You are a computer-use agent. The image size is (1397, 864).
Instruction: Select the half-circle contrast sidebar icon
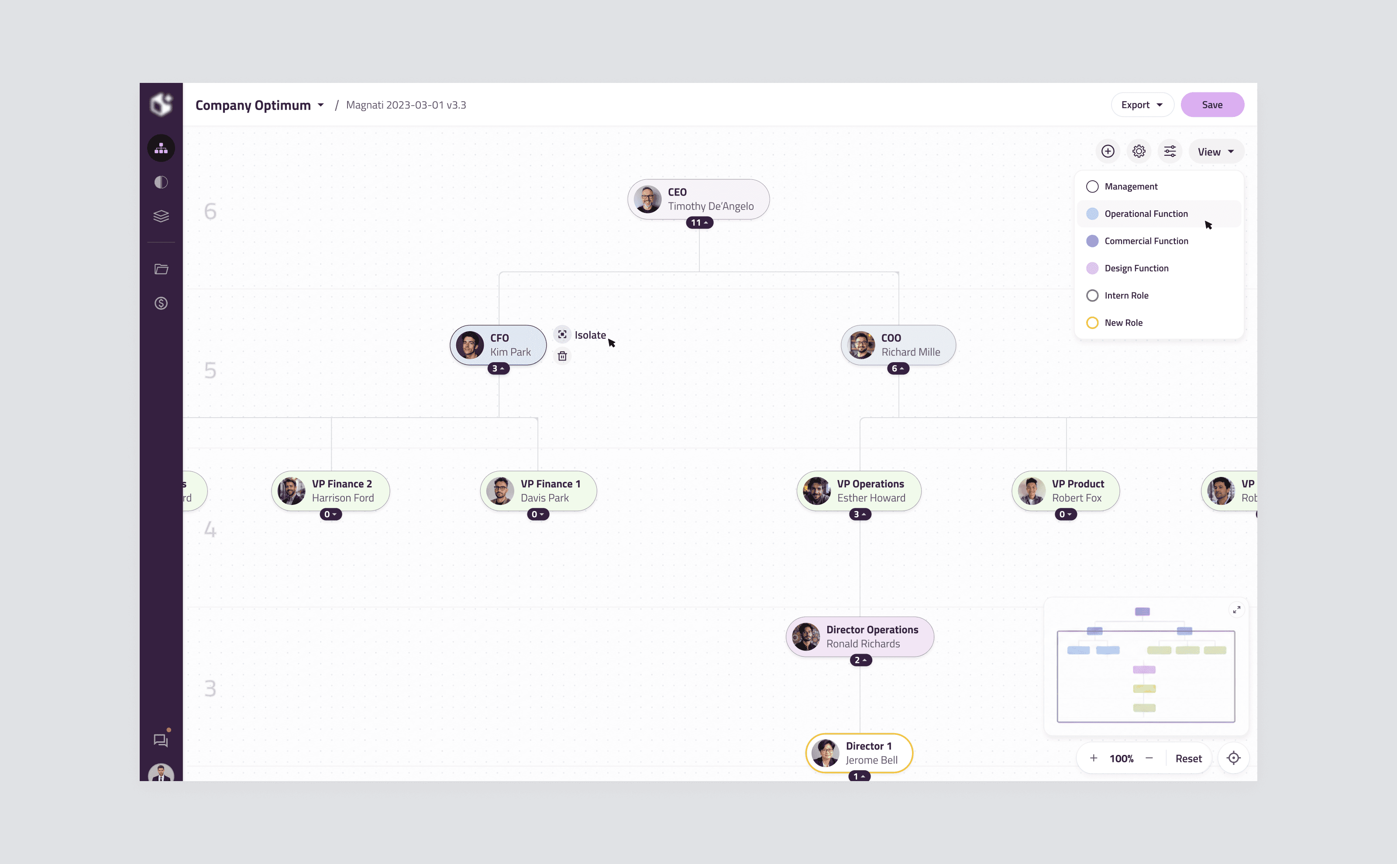tap(161, 182)
